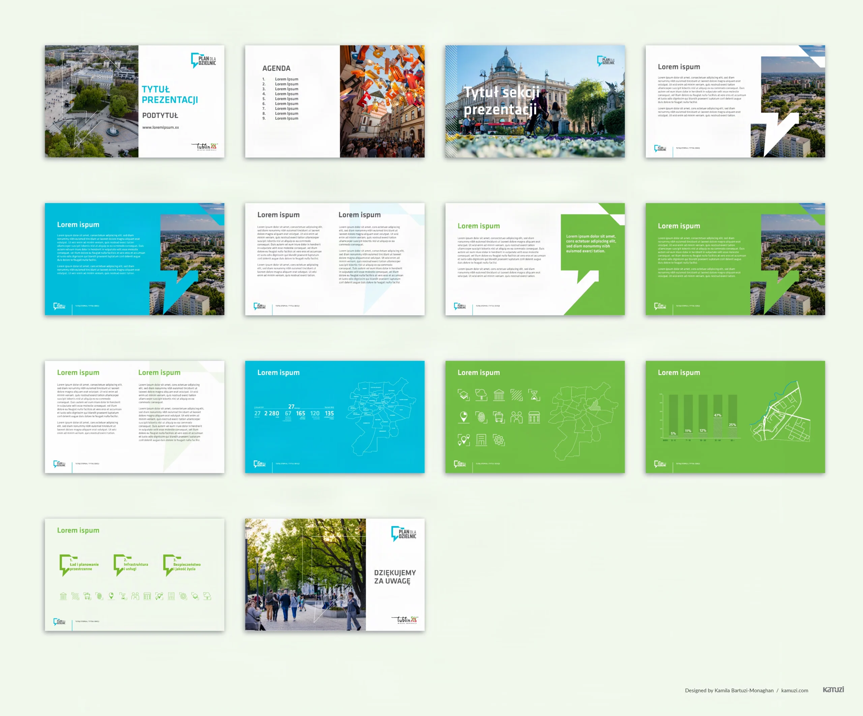Viewport: 863px width, 716px height.
Task: Click the 'Tytuł sekcji prezentacji' section slide
Action: pyautogui.click(x=535, y=101)
